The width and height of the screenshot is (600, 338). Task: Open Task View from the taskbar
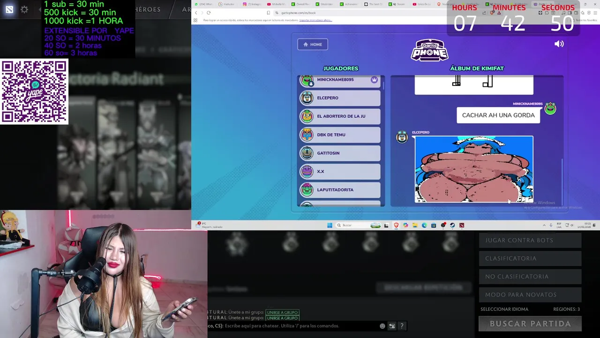(386, 225)
